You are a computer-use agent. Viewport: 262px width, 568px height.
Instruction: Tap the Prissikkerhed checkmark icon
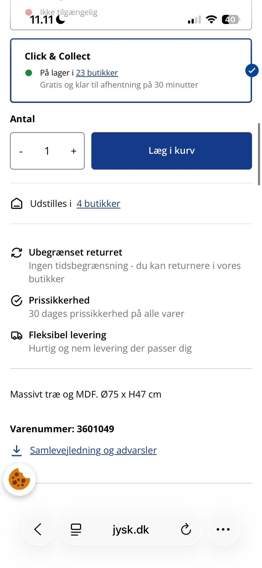pyautogui.click(x=17, y=301)
